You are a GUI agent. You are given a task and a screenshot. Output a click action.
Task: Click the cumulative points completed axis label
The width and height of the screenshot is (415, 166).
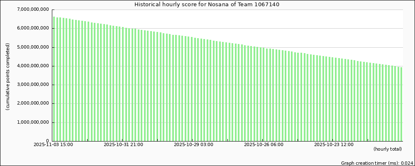click(8, 78)
